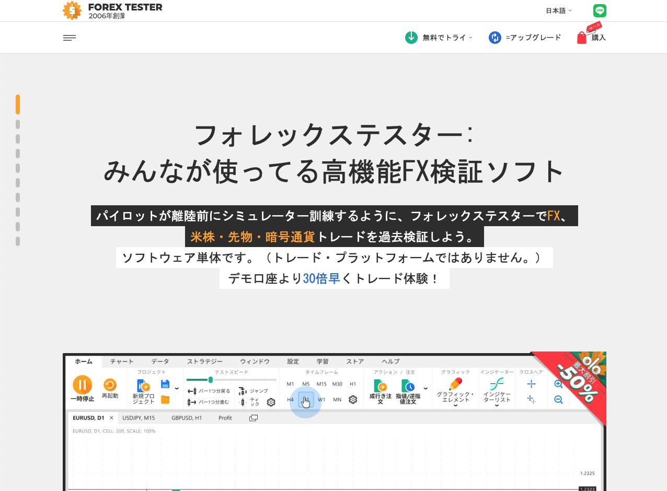Click the blue save floppy disk icon
The width and height of the screenshot is (667, 491).
(165, 384)
